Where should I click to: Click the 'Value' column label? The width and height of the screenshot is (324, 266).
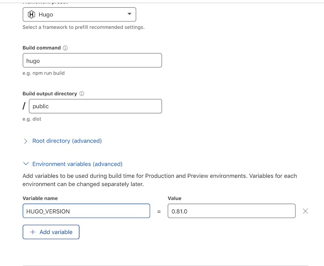point(175,198)
